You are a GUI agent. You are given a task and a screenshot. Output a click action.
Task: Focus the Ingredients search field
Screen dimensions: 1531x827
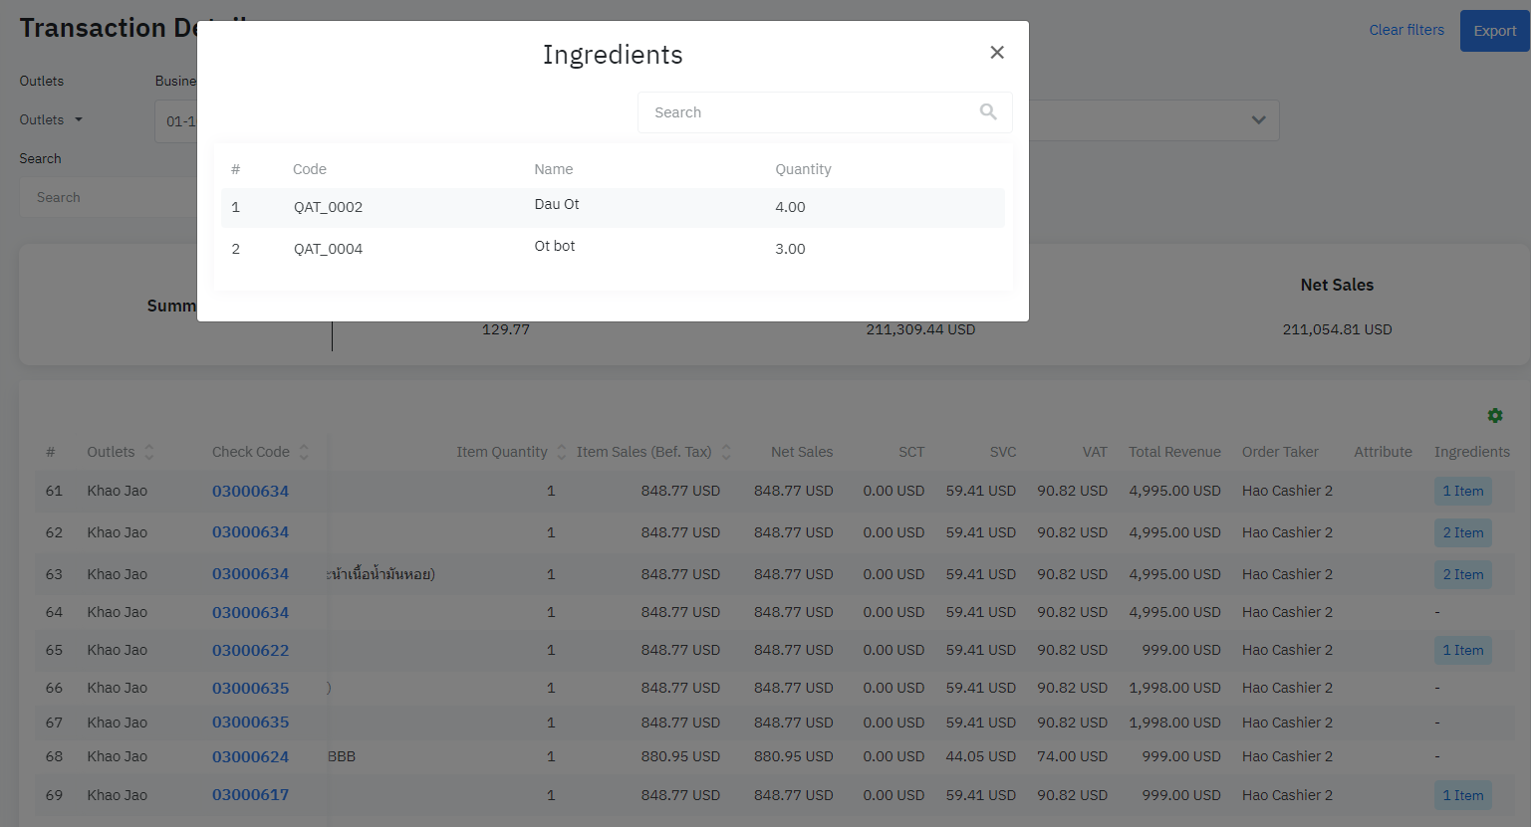click(825, 112)
